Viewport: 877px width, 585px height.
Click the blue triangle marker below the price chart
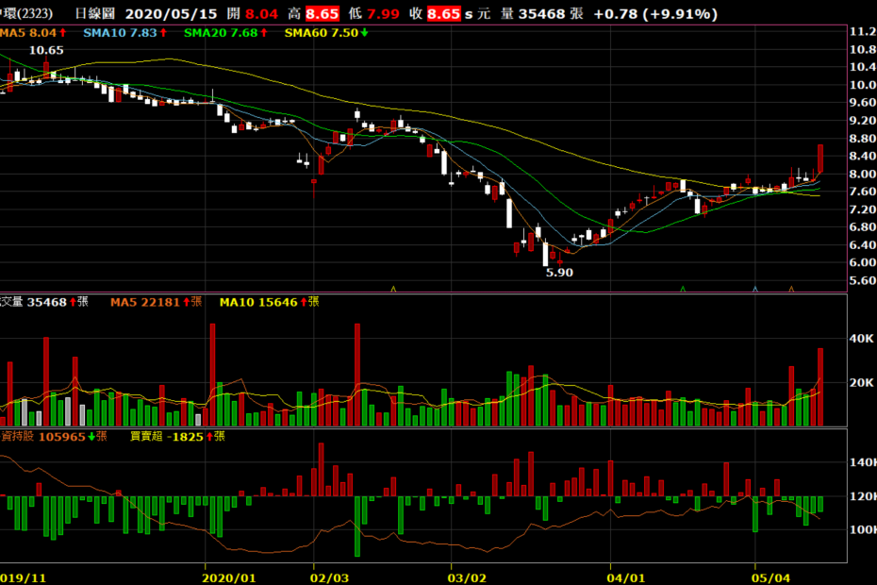pyautogui.click(x=754, y=288)
